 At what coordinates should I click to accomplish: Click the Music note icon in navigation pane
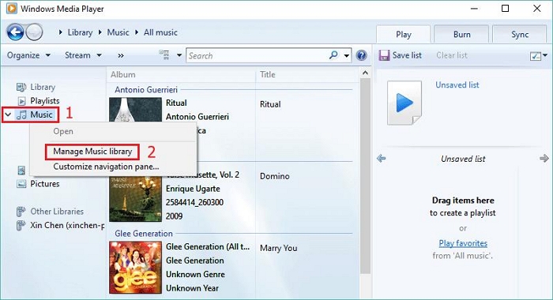(21, 114)
